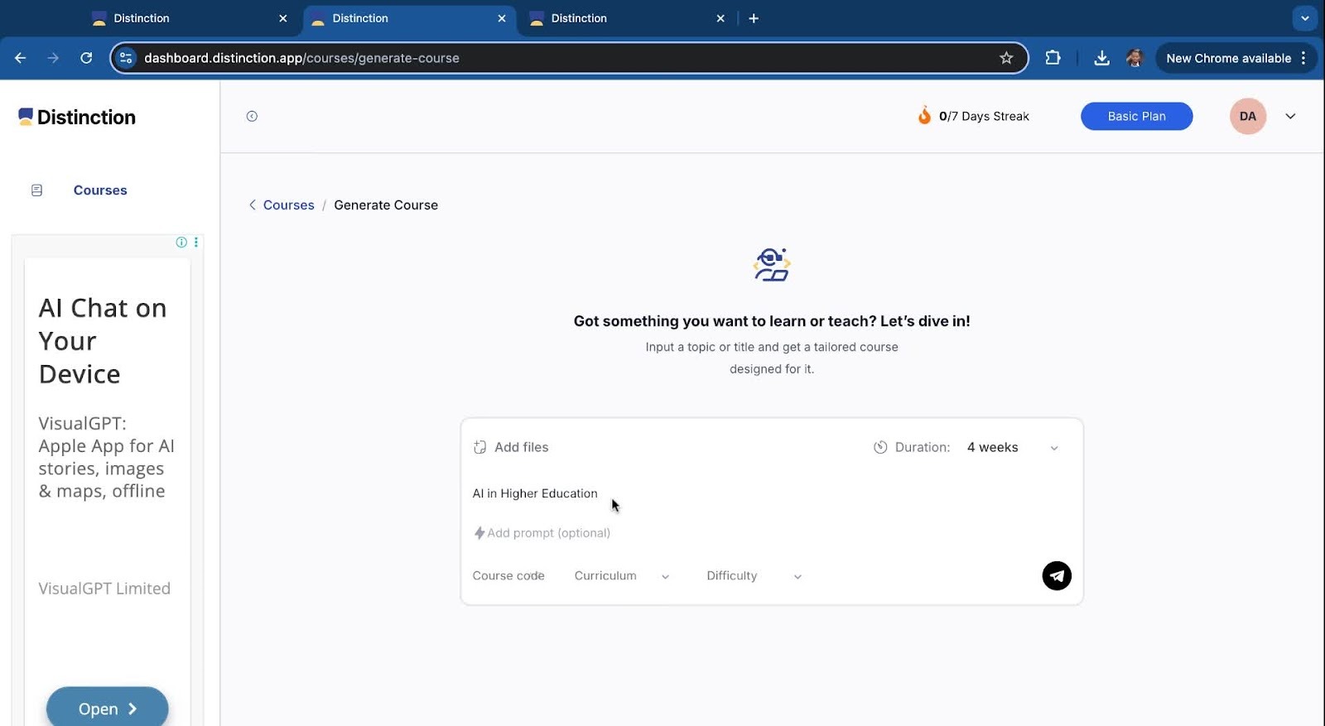This screenshot has height=726, width=1325.
Task: Reload the page with refresh icon
Action: [x=86, y=58]
